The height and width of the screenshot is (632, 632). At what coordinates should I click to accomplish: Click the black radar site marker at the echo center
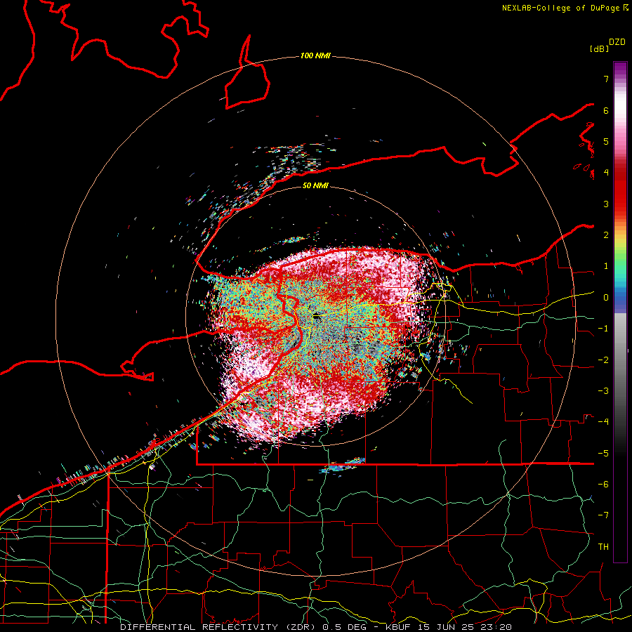pos(317,316)
